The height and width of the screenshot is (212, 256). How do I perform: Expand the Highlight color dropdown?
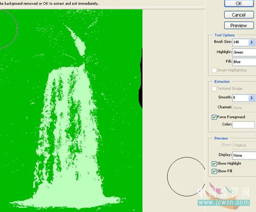pyautogui.click(x=244, y=52)
